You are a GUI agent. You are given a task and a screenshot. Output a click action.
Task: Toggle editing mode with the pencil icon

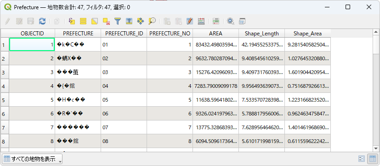tap(7, 21)
